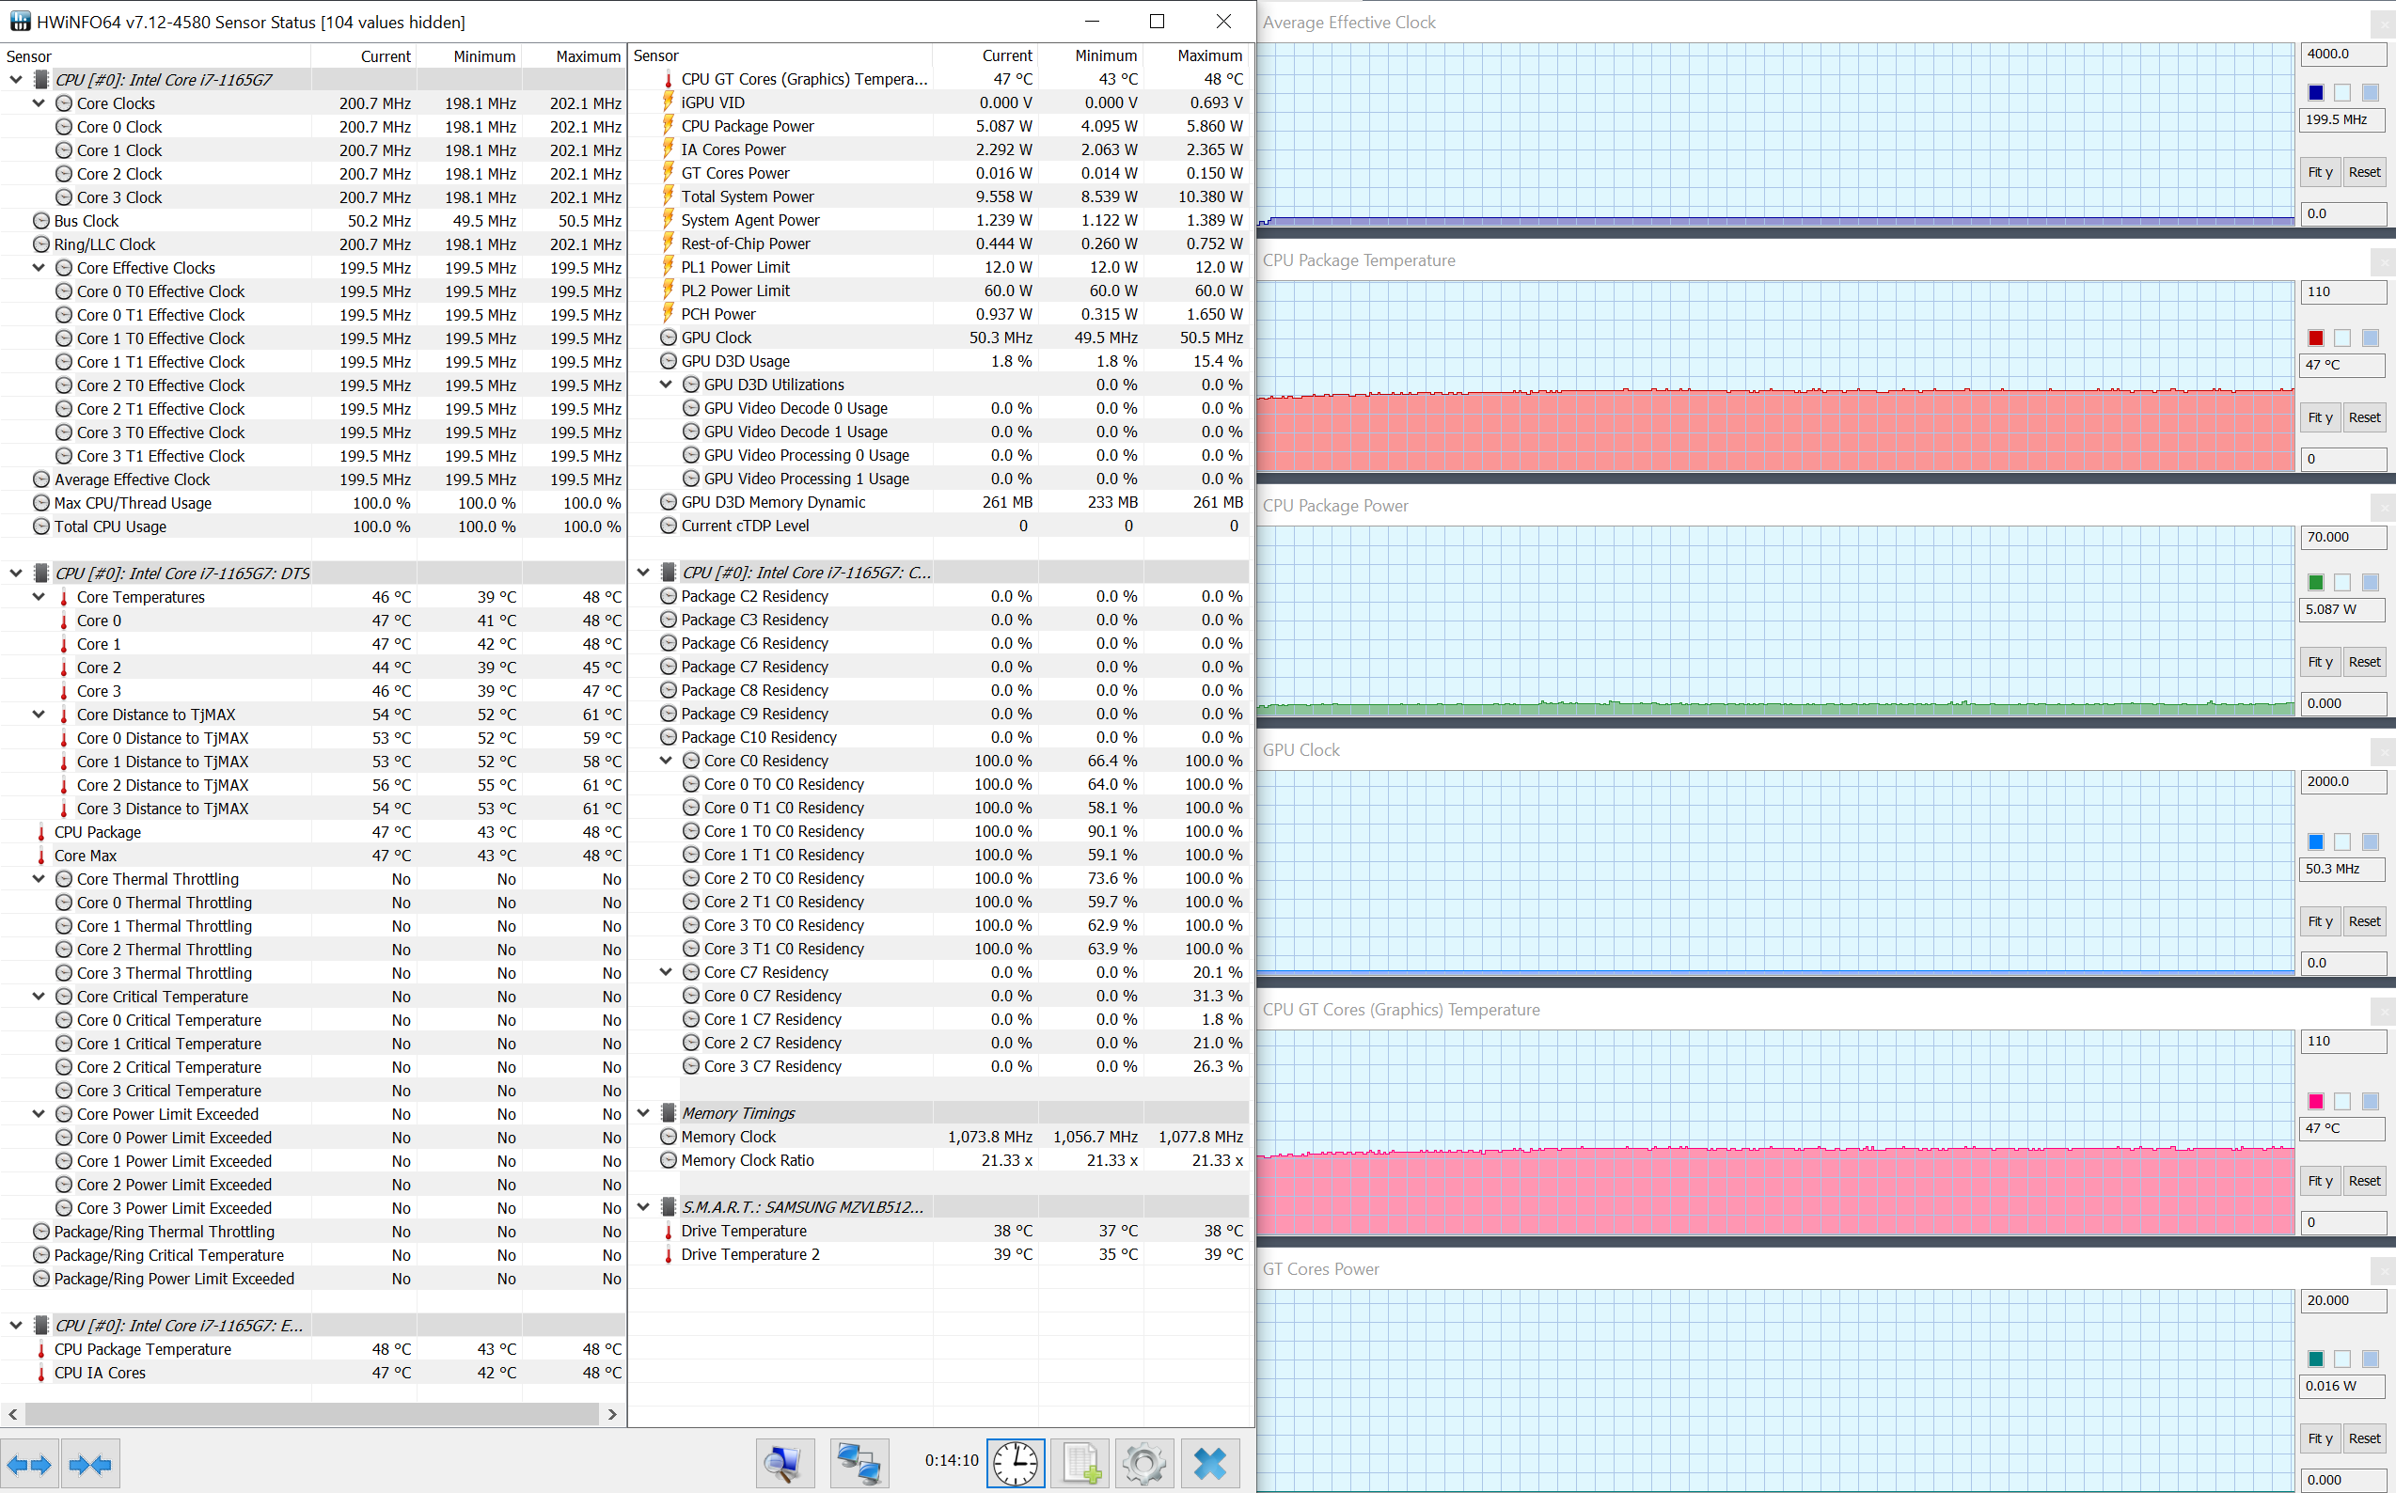Viewport: 2396px width, 1493px height.
Task: Click the log file plus icon
Action: (1080, 1463)
